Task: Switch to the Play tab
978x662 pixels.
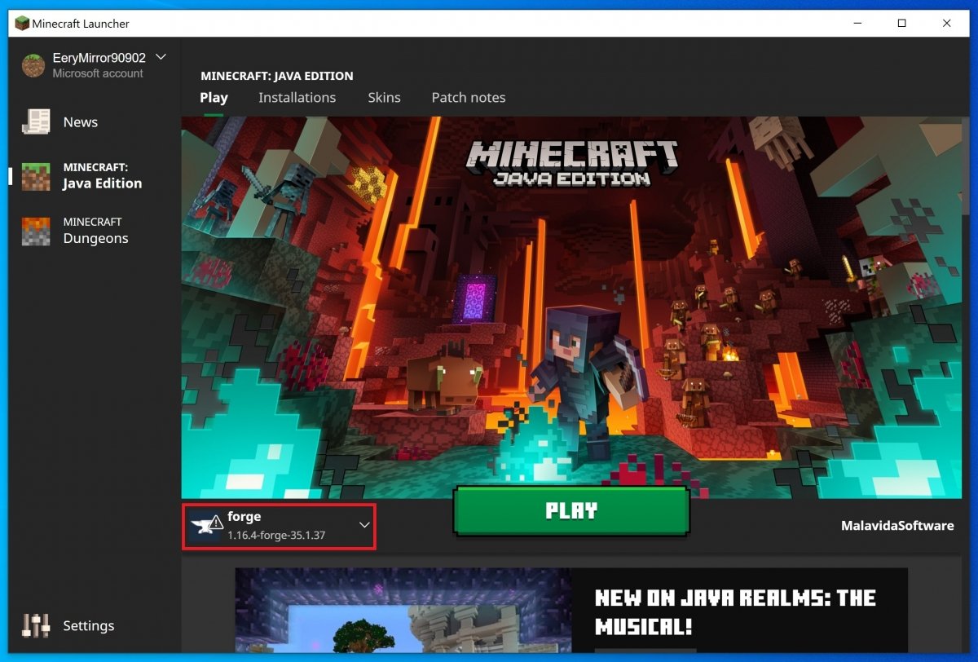Action: click(x=214, y=97)
